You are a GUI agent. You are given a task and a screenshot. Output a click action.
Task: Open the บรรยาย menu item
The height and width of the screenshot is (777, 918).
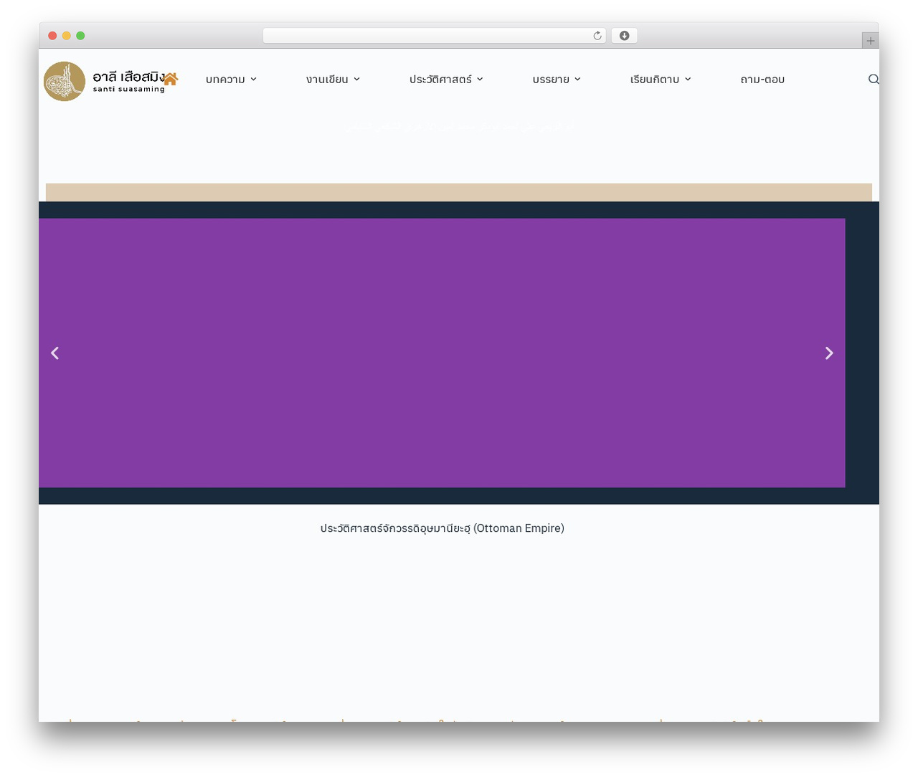[551, 80]
